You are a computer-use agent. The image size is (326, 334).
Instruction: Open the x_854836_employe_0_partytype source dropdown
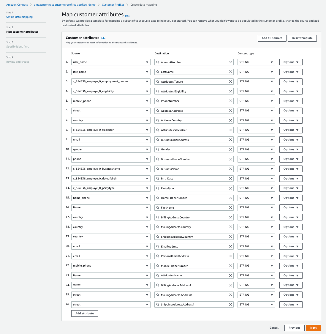tap(111, 188)
